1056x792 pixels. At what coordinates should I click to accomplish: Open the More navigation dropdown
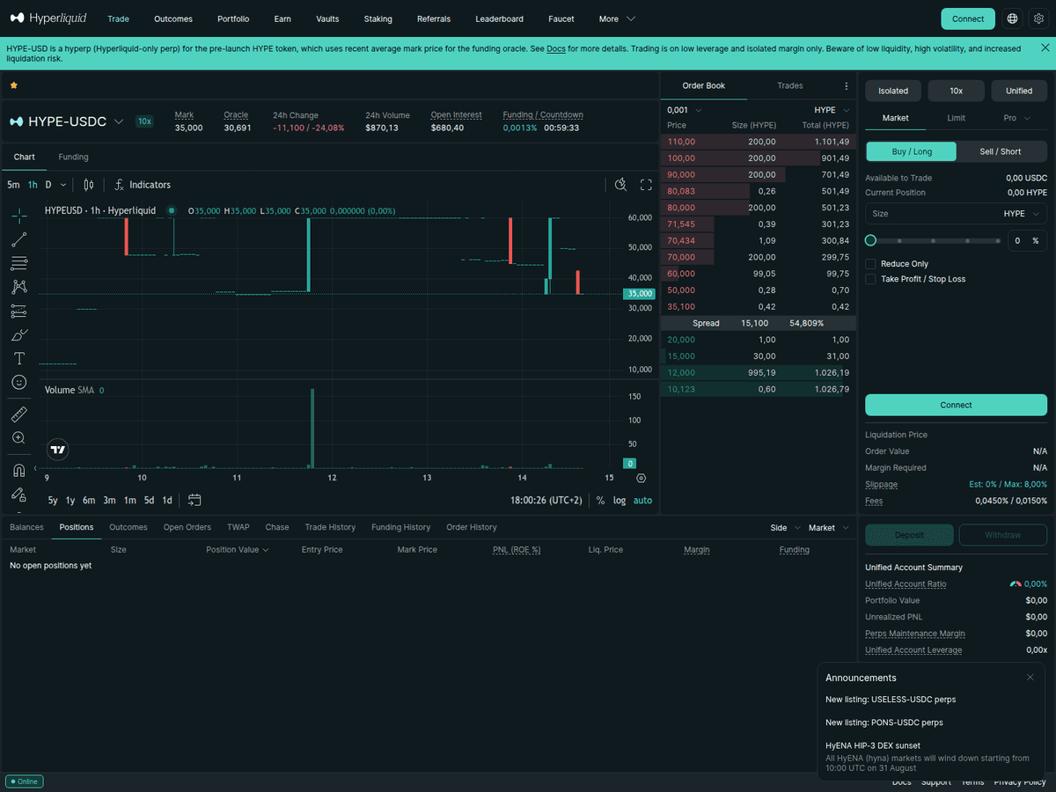617,18
